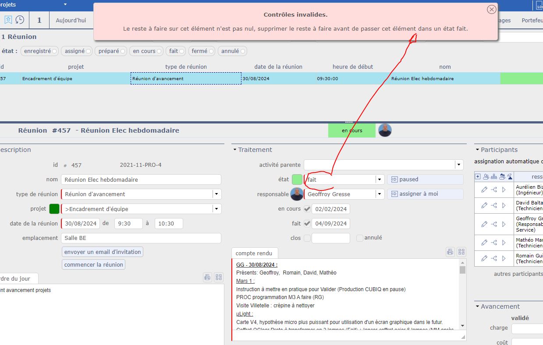Screen dimensions: 543x345
Task: Open the état dropdown showing 'fait'
Action: click(x=380, y=180)
